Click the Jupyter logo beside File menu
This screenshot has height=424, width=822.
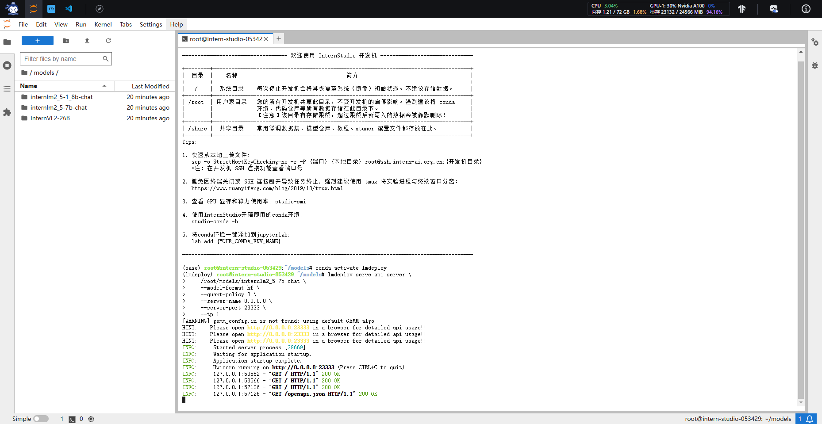point(7,24)
